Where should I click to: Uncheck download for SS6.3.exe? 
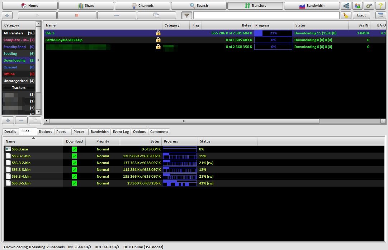click(x=74, y=149)
